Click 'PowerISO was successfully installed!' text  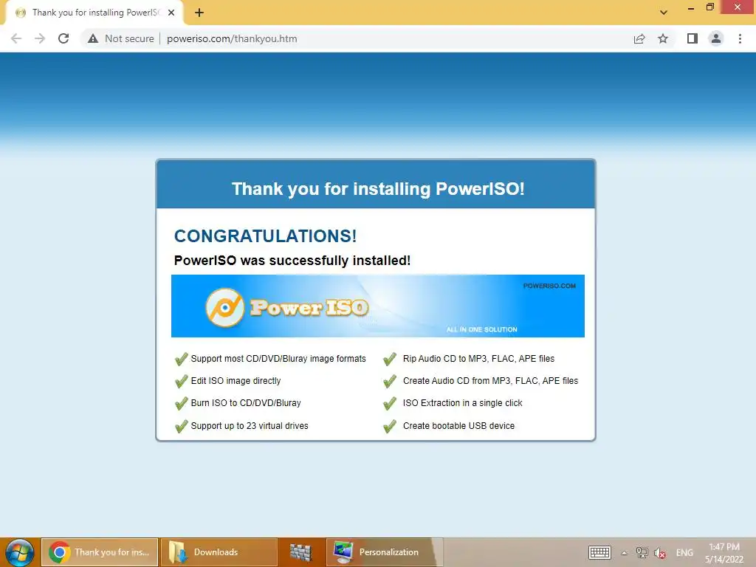(x=292, y=261)
